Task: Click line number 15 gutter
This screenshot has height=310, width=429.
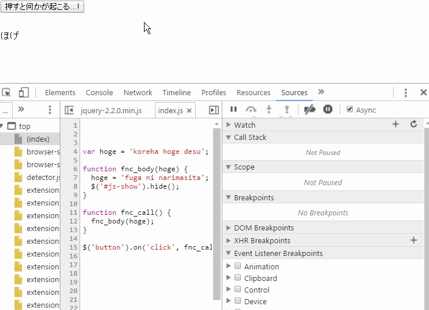Action: coord(73,247)
